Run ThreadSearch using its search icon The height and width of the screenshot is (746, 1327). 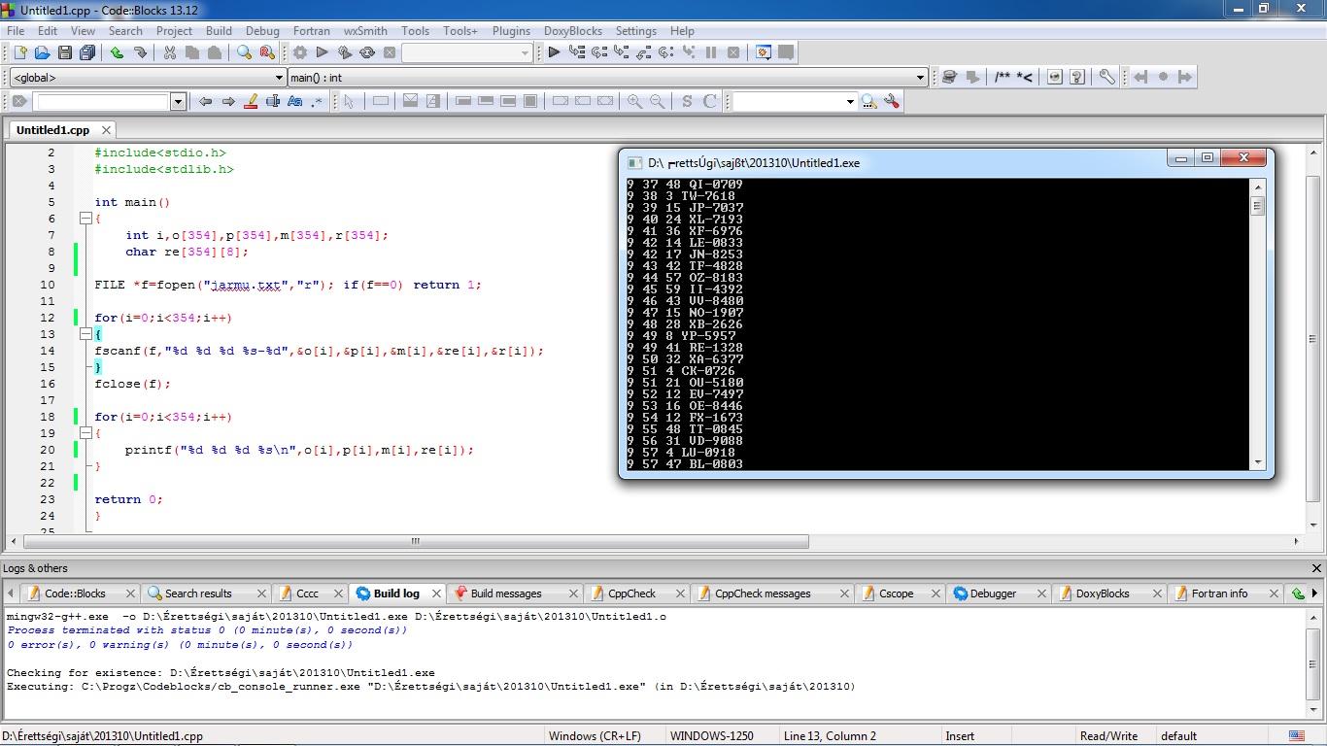[x=868, y=101]
